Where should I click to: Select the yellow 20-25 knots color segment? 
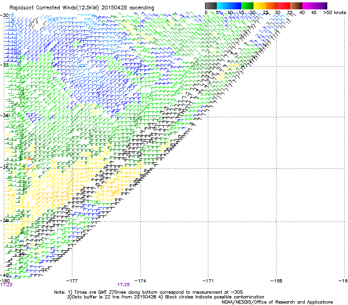point(260,6)
